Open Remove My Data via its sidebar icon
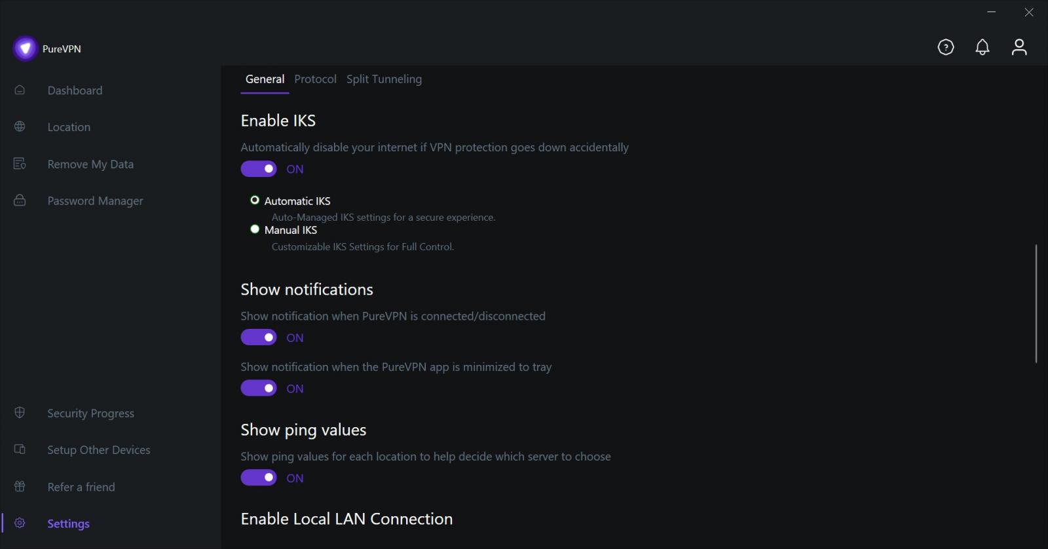The image size is (1048, 549). tap(20, 164)
